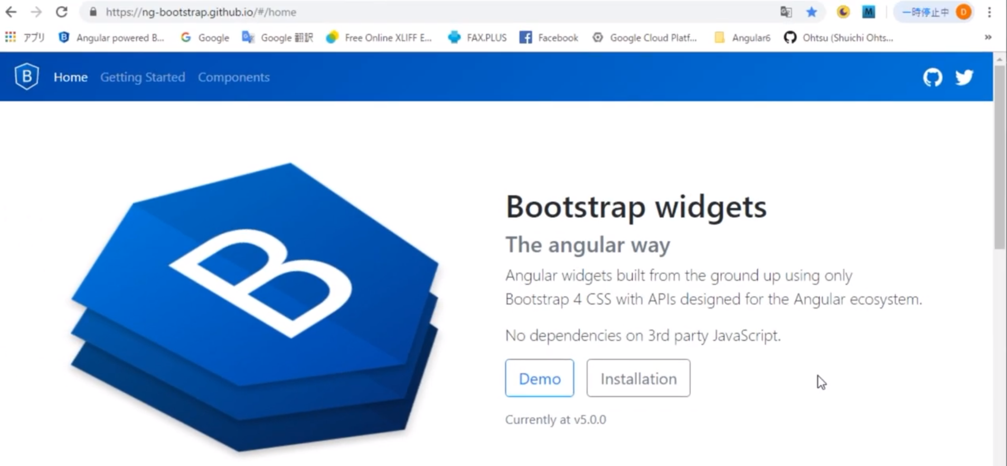Viewport: 1007px width, 466px height.
Task: Open the Facebook bookmark
Action: click(x=549, y=37)
